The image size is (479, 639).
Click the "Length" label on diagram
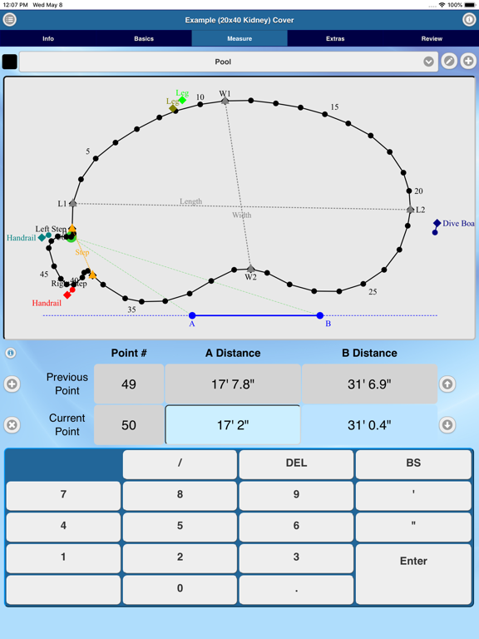pos(190,201)
